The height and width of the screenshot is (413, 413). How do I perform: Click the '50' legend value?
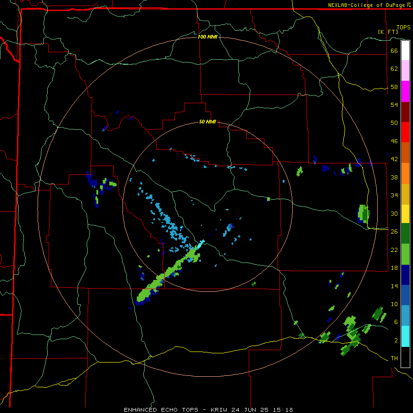tap(394, 123)
